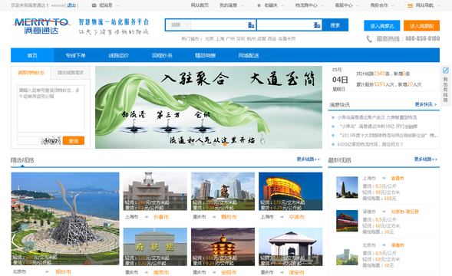This screenshot has height=276, width=452.
Task: Open the 宜昌市 pagoda thumbnail in 最新线路
Action: [x=347, y=188]
